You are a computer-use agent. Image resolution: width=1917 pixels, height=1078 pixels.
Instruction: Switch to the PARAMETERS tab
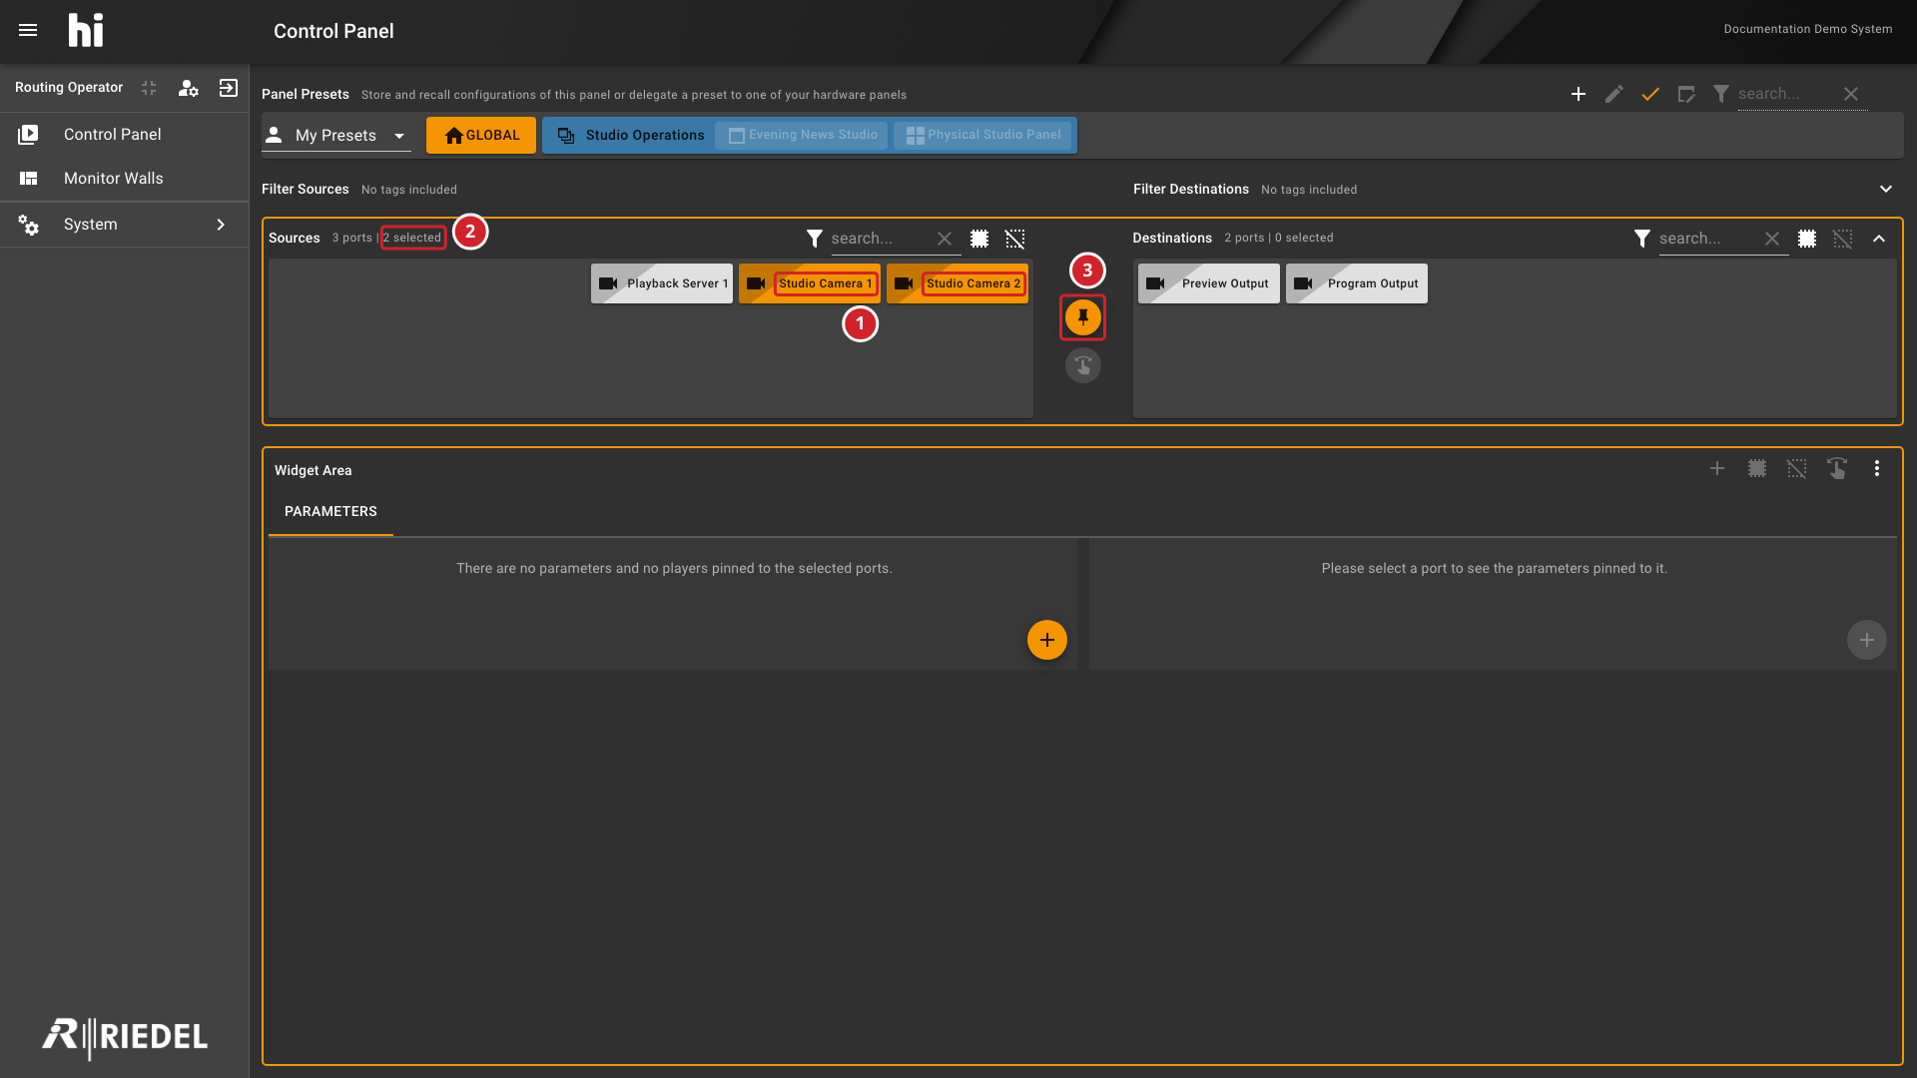tap(330, 511)
